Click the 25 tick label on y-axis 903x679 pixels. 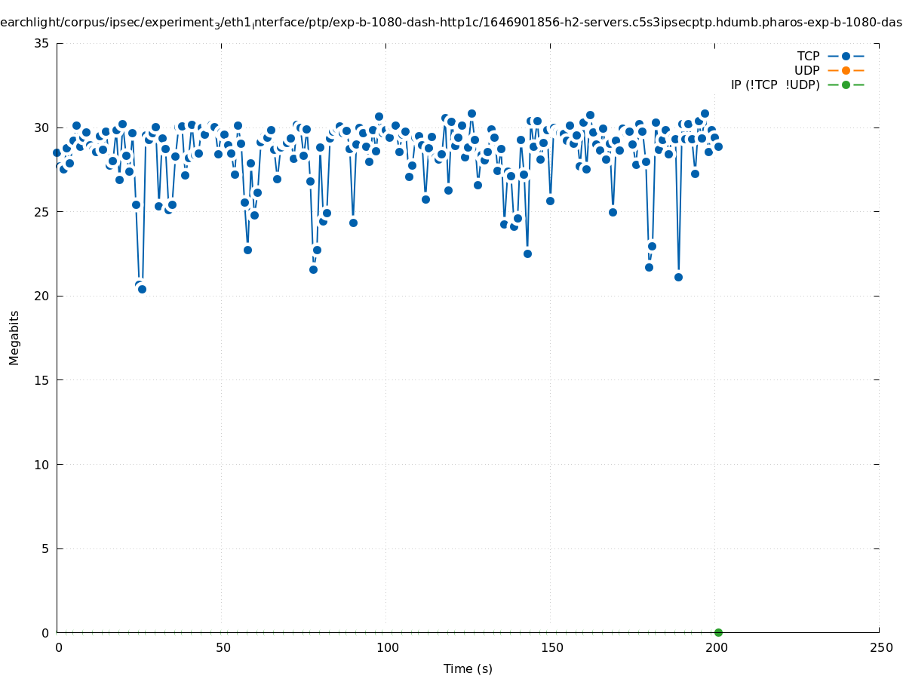point(41,212)
